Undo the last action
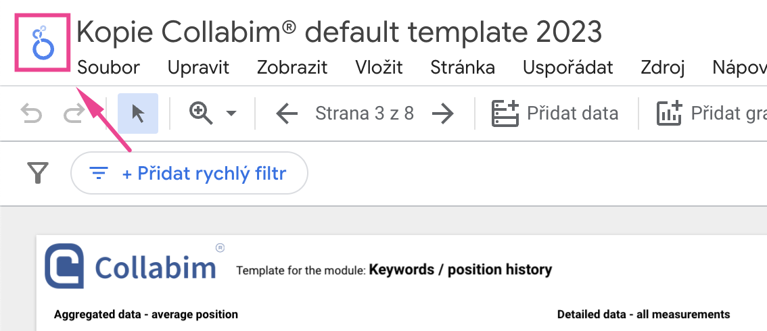767x331 pixels. click(x=31, y=113)
